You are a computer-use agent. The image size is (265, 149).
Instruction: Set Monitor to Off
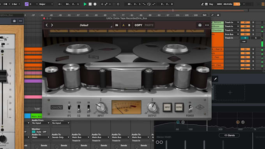coord(44,132)
